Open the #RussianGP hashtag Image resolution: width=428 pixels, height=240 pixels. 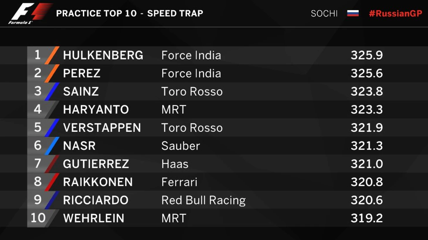(x=395, y=13)
